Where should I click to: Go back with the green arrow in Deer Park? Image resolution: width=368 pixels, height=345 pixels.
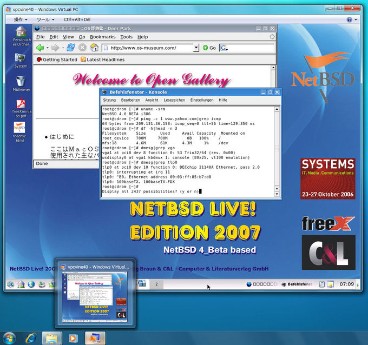point(40,48)
